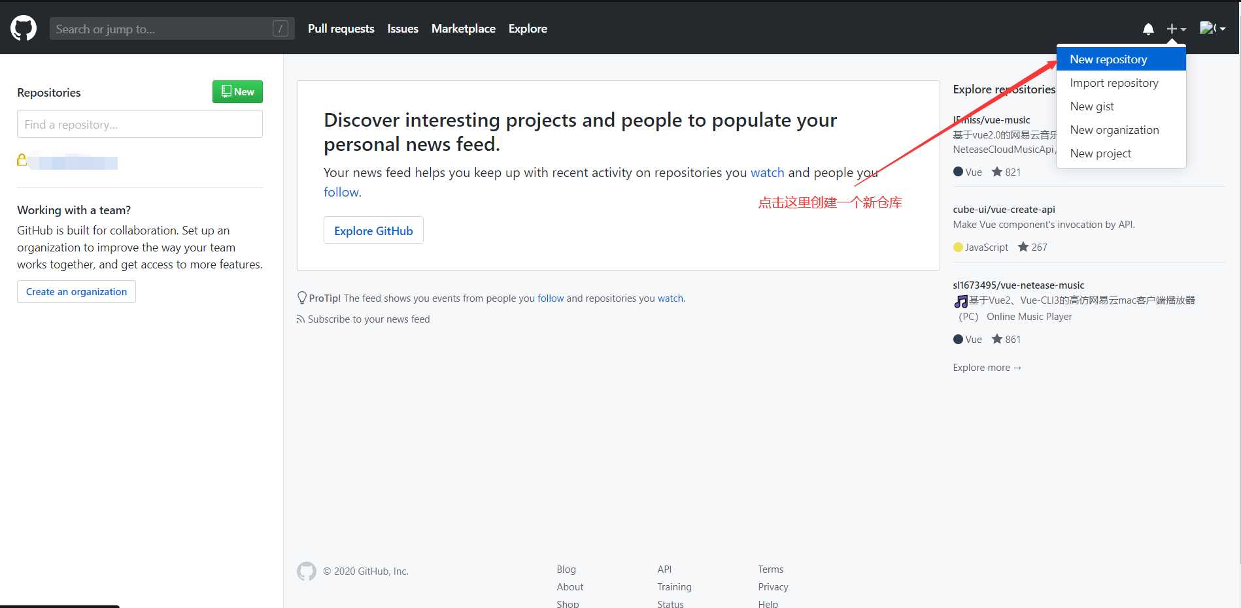Open the blurred private repository name link
Screen dimensions: 1241x608
(x=74, y=161)
